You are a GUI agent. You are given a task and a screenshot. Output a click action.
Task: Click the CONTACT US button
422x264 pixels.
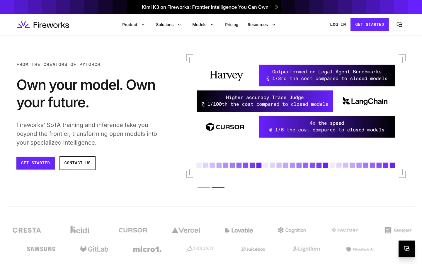coord(77,163)
